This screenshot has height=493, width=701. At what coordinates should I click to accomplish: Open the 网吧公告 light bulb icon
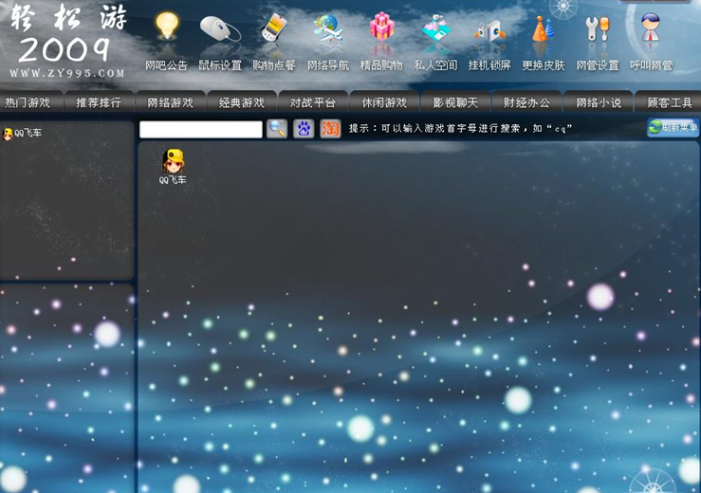click(167, 27)
